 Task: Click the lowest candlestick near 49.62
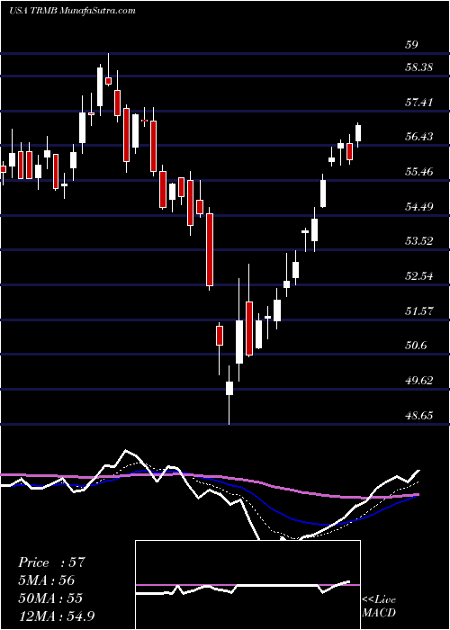pyautogui.click(x=229, y=388)
